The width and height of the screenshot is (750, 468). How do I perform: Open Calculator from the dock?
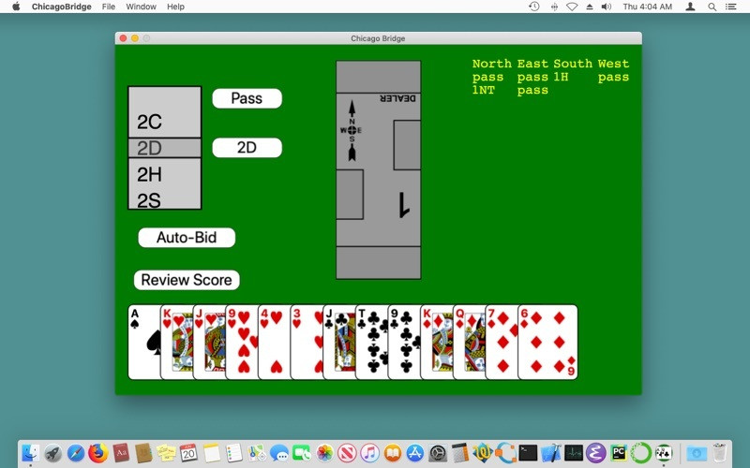tap(460, 452)
